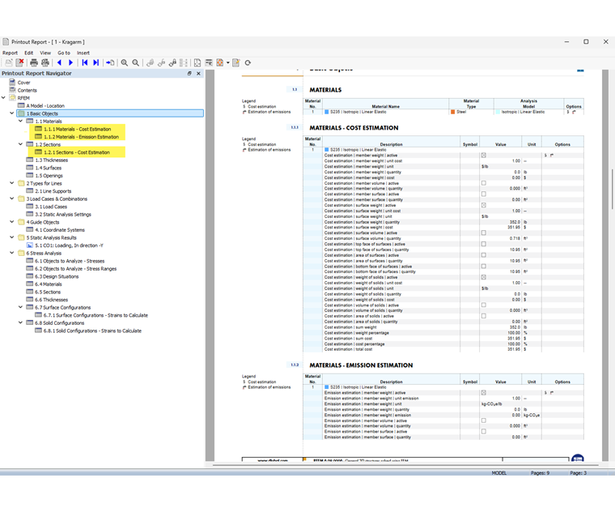The height and width of the screenshot is (512, 615).
Task: Print the report using the printer icon
Action: click(34, 63)
